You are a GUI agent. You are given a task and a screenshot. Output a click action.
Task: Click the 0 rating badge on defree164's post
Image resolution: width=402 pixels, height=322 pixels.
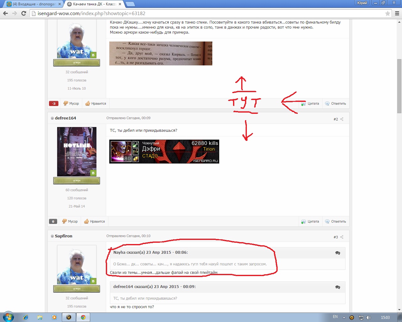pyautogui.click(x=53, y=221)
